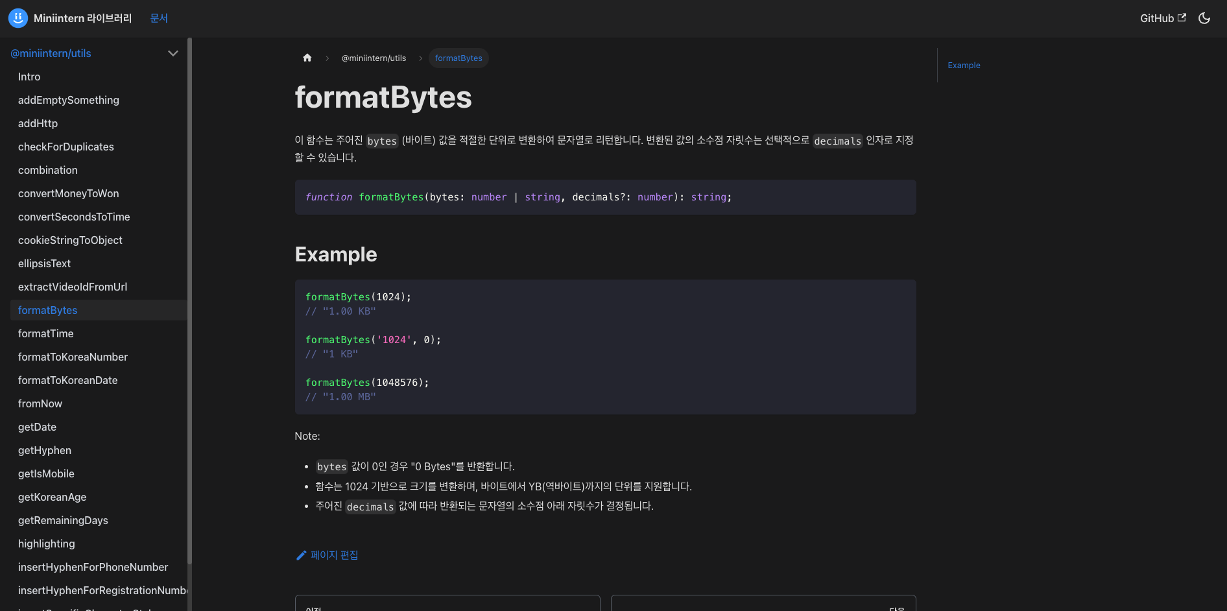Click the Example section heading

tap(336, 254)
